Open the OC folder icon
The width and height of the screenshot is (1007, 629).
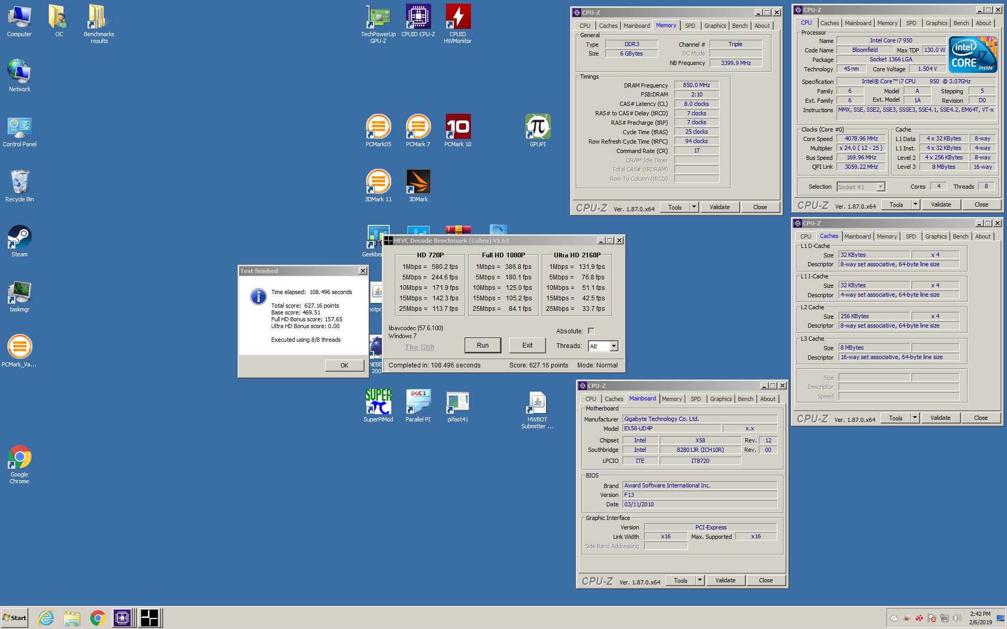pos(59,21)
